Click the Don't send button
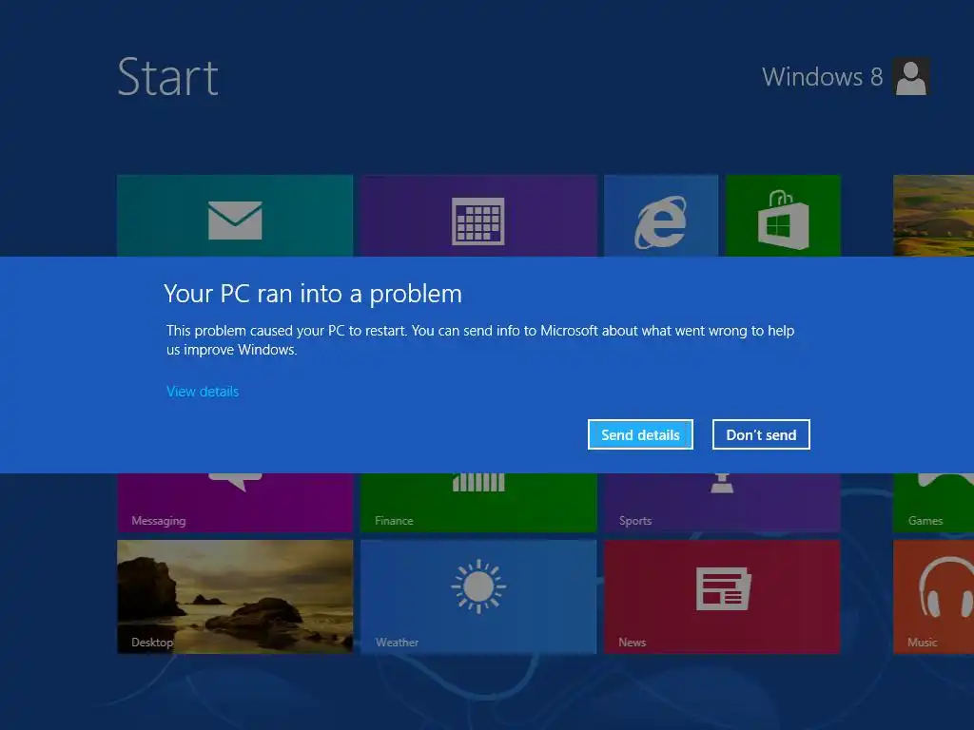This screenshot has height=730, width=974. (x=761, y=434)
